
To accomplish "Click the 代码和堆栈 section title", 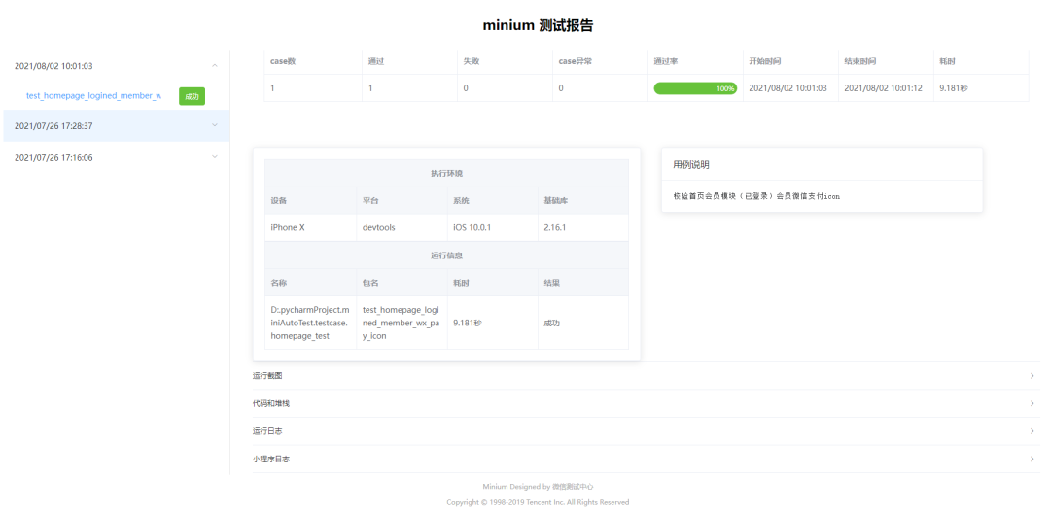I will 271,403.
